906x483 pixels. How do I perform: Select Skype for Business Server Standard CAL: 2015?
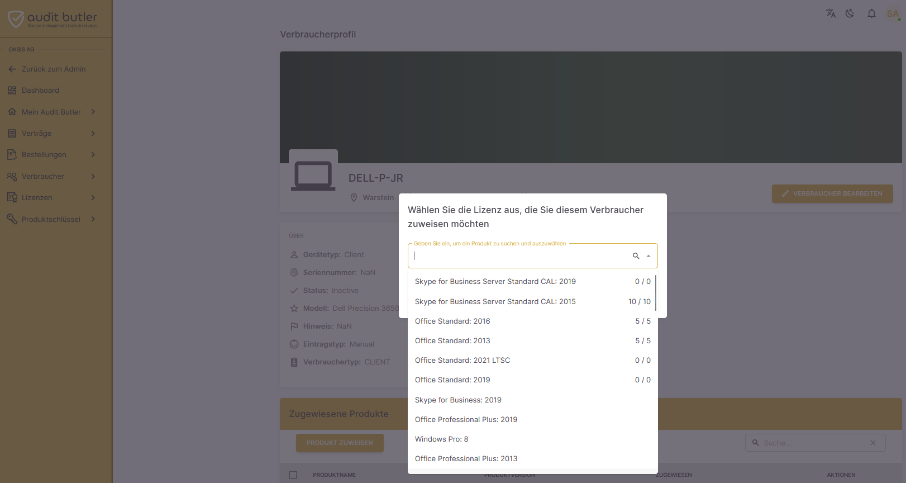tap(533, 302)
